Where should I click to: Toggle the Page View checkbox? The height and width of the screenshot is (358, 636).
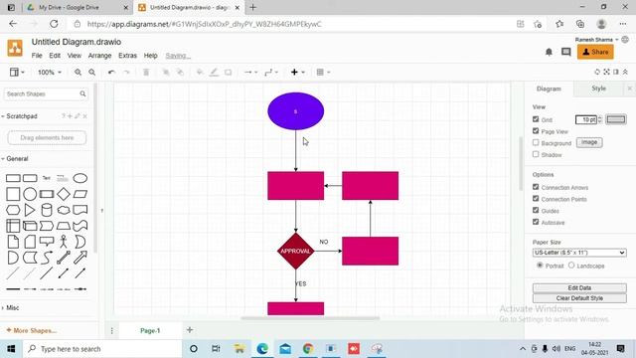pyautogui.click(x=536, y=131)
